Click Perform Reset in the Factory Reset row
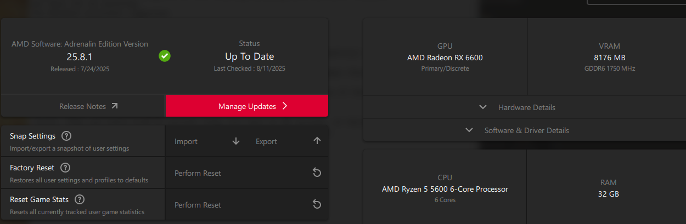The width and height of the screenshot is (686, 224). click(x=198, y=173)
